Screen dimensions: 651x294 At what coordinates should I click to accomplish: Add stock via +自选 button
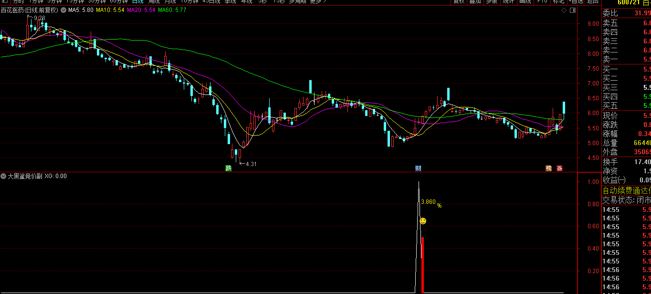point(576,1)
